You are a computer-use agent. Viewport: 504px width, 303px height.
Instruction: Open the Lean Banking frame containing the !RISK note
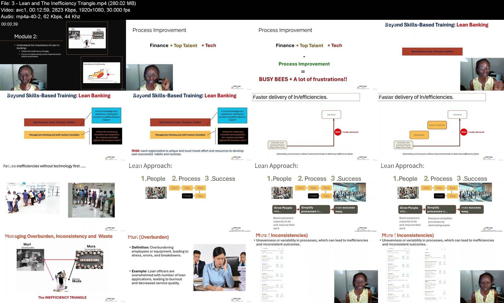pos(189,126)
